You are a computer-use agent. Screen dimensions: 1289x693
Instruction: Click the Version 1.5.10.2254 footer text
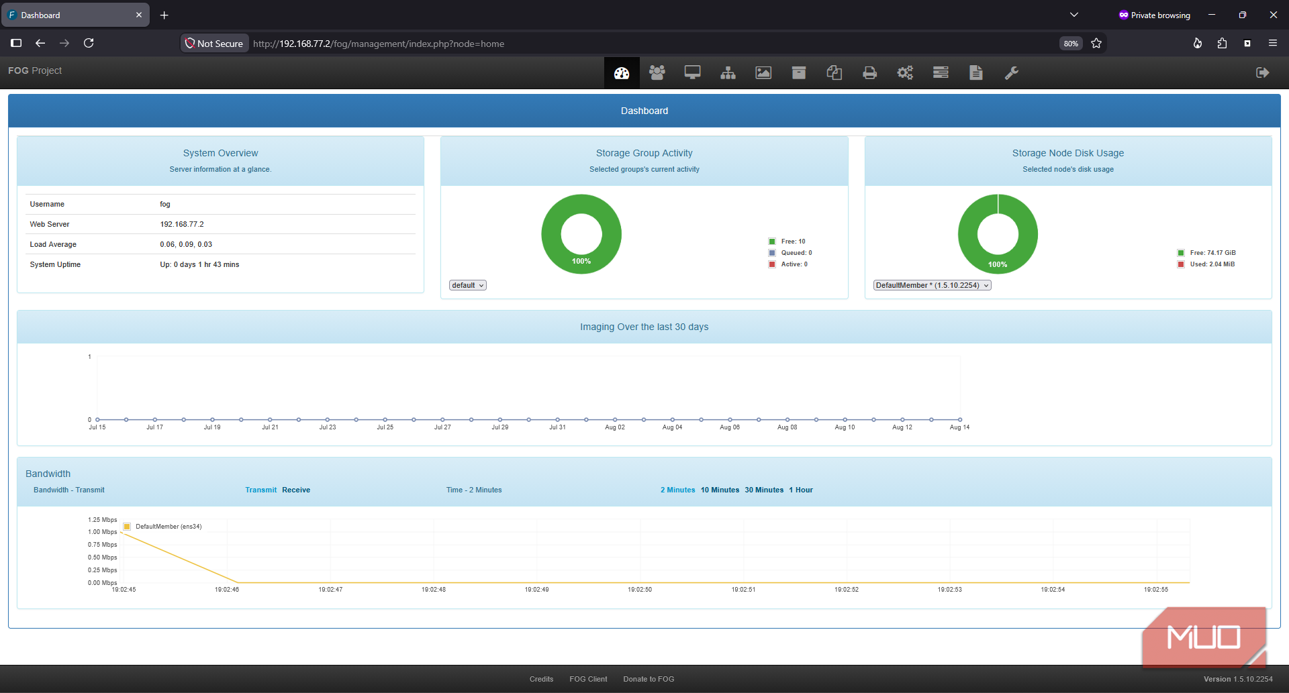pyautogui.click(x=1238, y=679)
